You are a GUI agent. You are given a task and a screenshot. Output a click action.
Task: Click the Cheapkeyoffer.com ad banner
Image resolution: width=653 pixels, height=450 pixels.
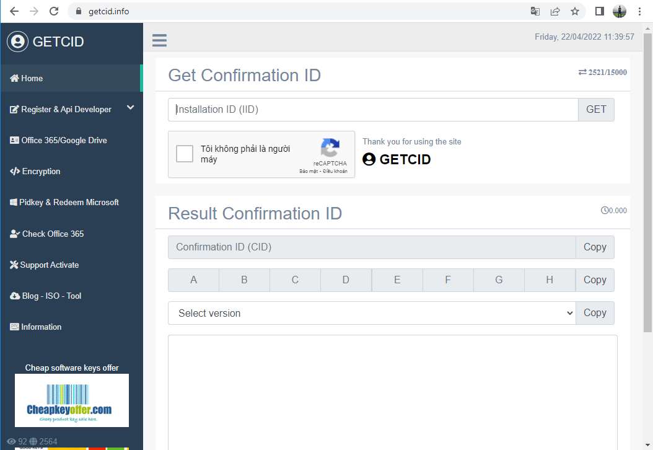coord(72,400)
